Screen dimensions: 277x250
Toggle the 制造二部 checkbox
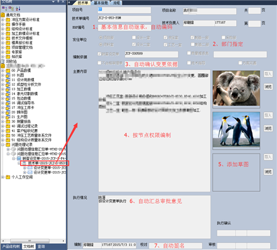[193, 44]
